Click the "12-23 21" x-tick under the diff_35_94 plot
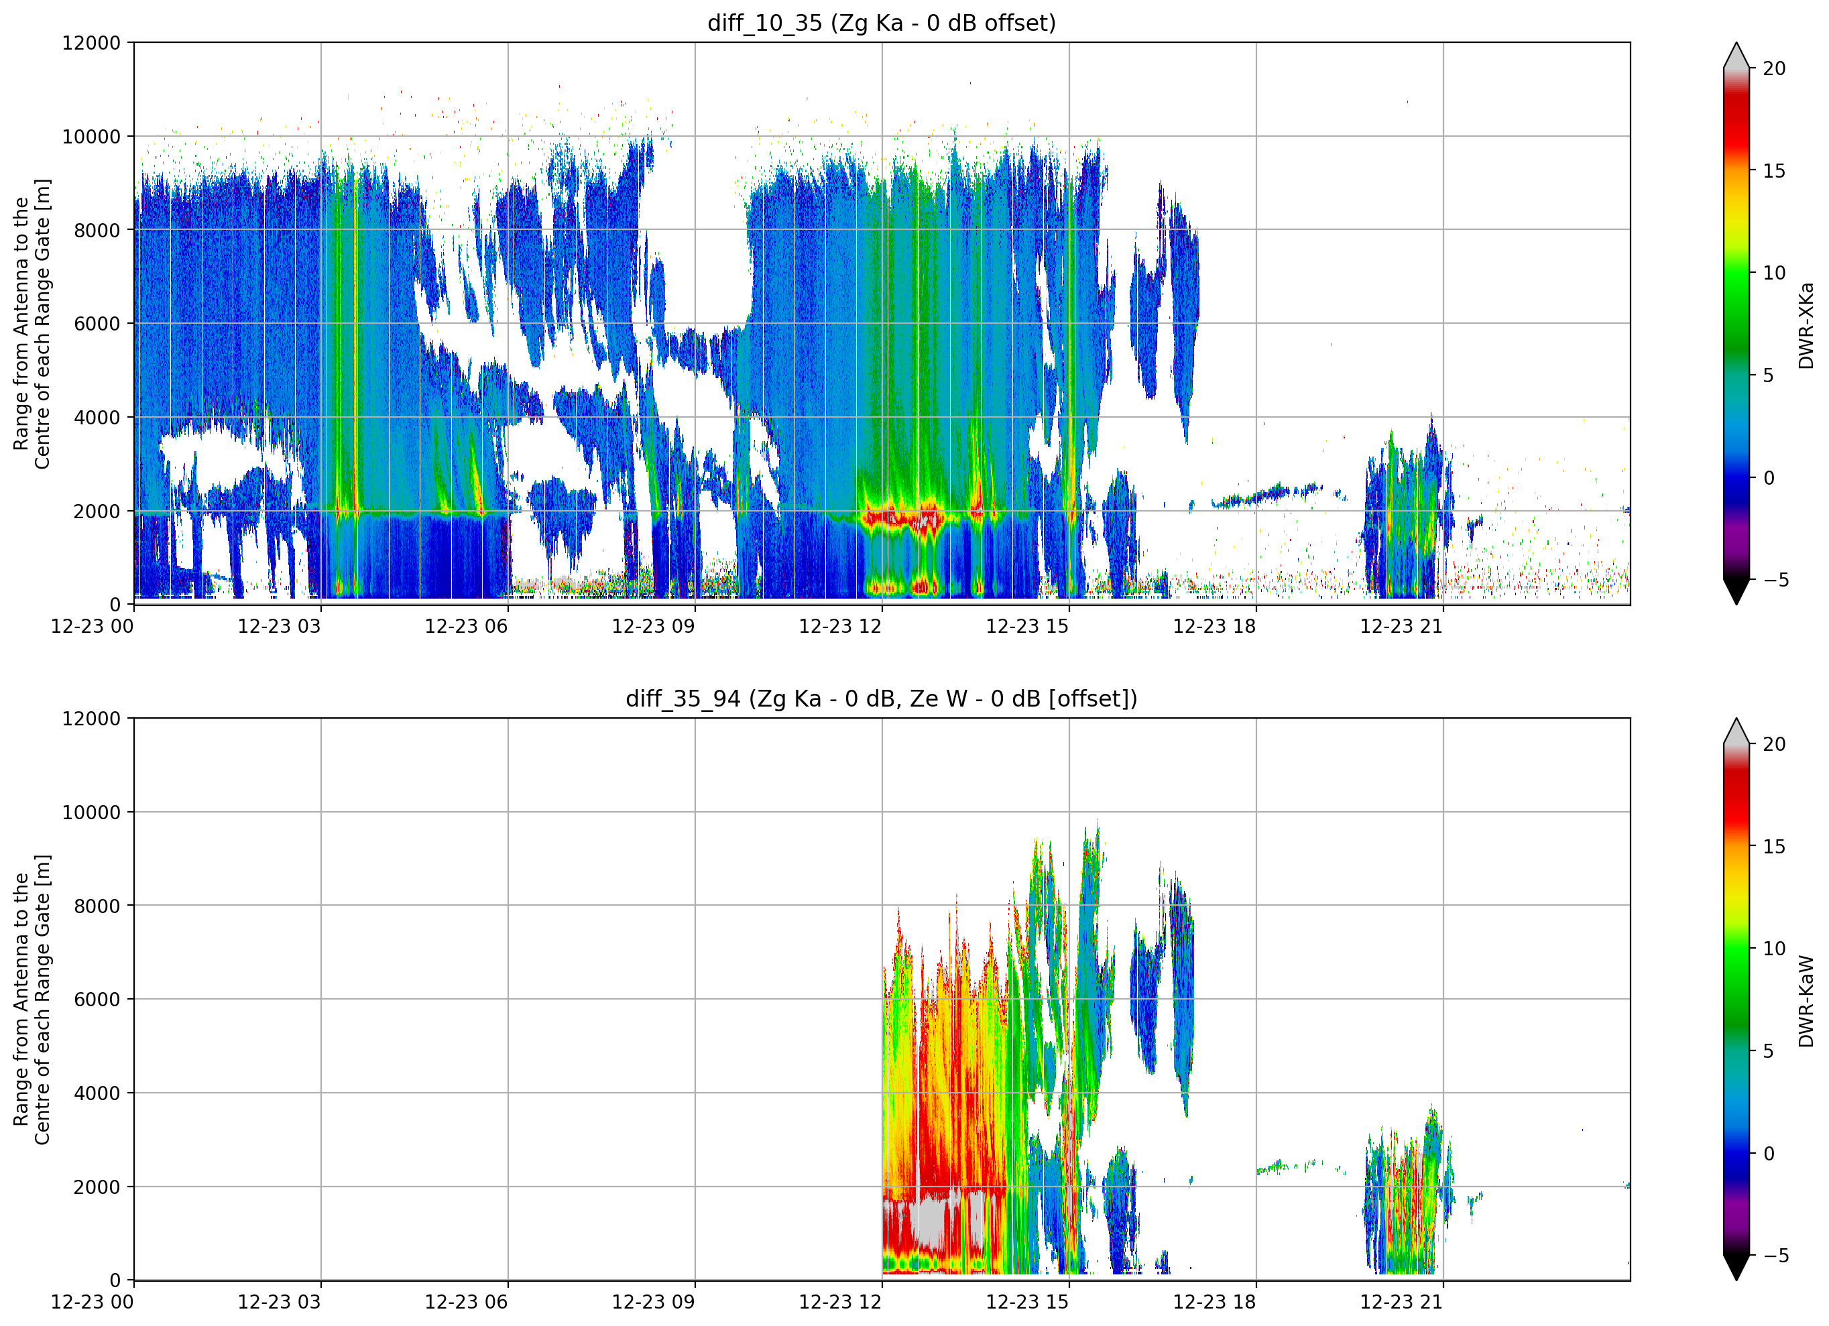The width and height of the screenshot is (1829, 1326). pos(1402,1303)
